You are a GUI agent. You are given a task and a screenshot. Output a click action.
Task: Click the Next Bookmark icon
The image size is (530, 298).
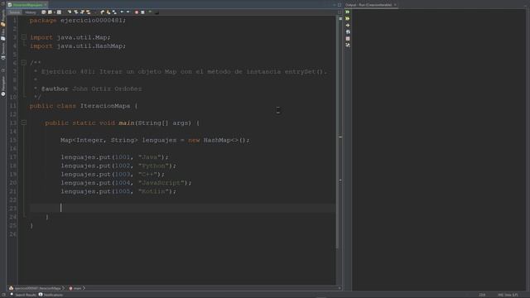tap(108, 12)
